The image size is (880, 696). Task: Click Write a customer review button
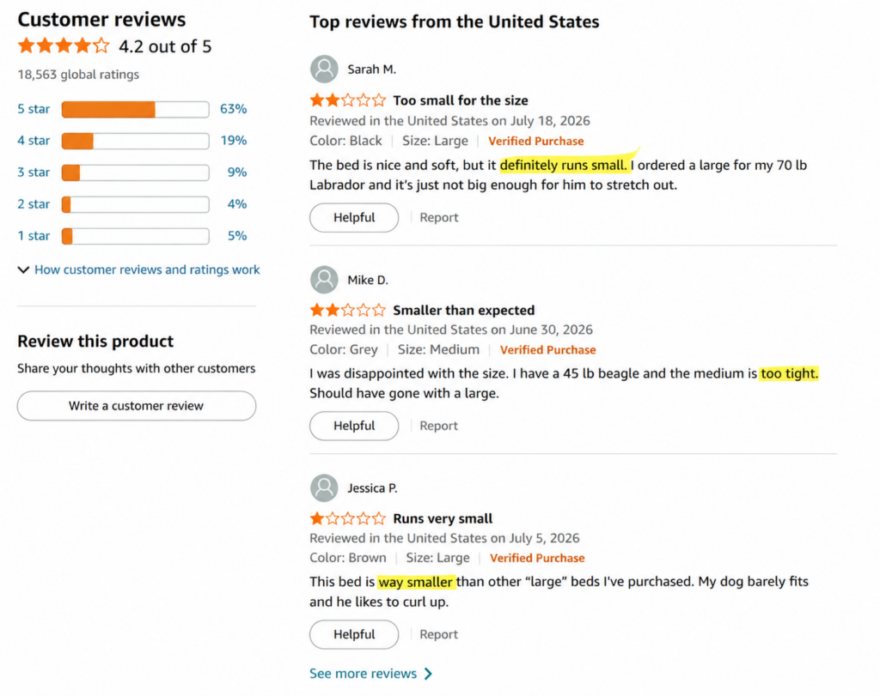tap(137, 406)
